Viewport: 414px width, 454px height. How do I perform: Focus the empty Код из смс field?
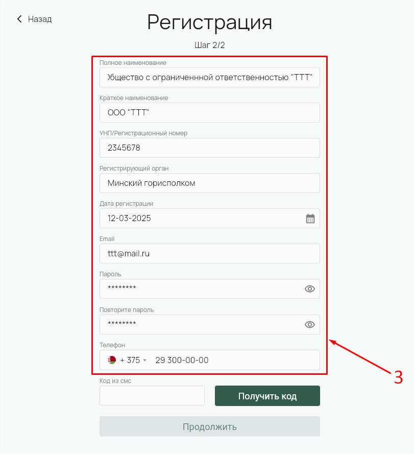tap(152, 395)
